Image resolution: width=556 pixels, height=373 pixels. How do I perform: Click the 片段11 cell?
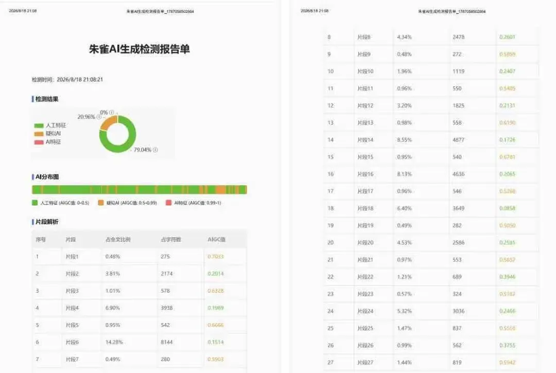[365, 88]
